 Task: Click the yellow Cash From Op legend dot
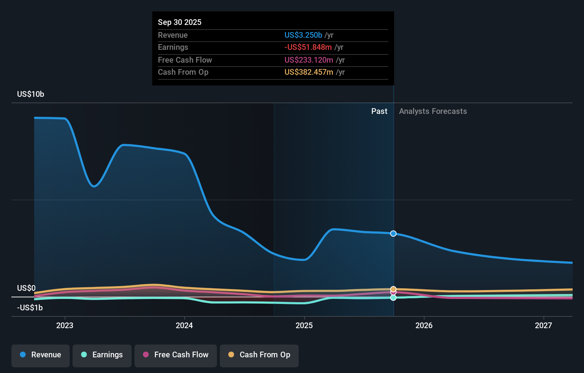pyautogui.click(x=231, y=354)
